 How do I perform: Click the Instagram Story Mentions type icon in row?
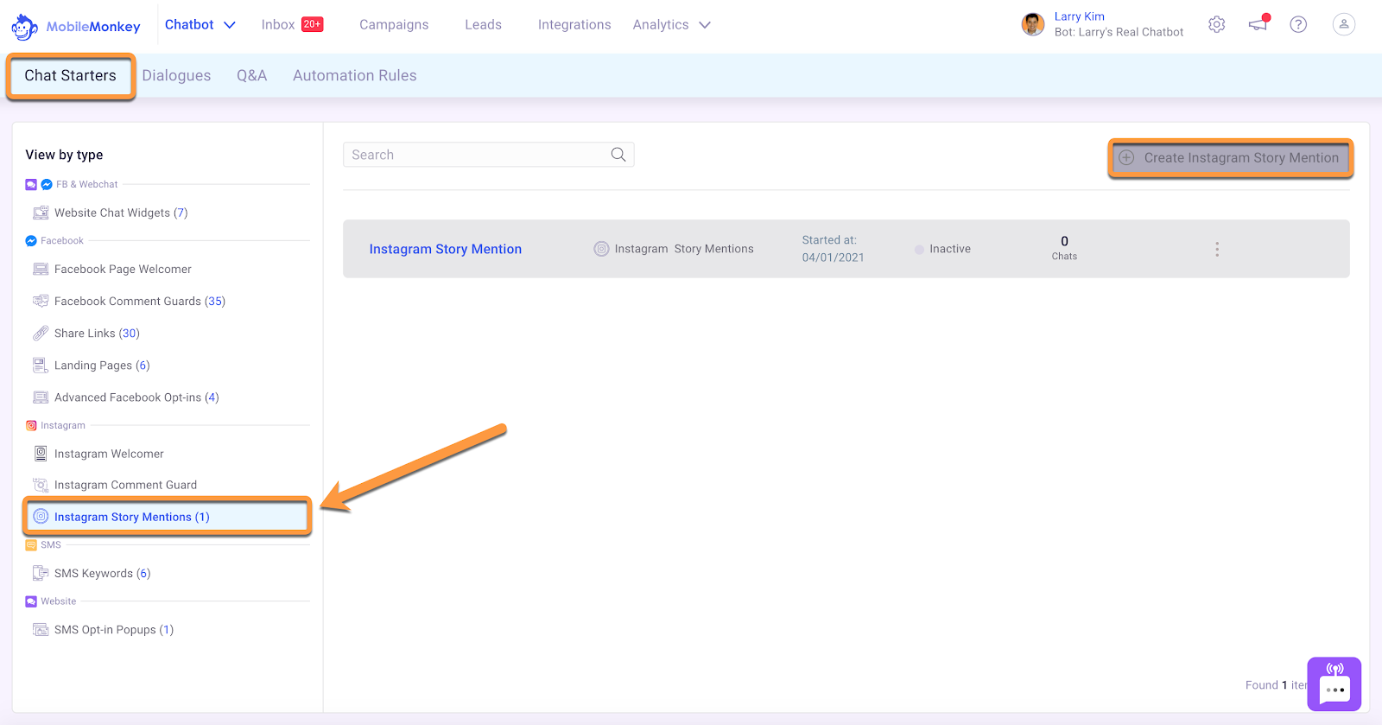[x=601, y=249]
